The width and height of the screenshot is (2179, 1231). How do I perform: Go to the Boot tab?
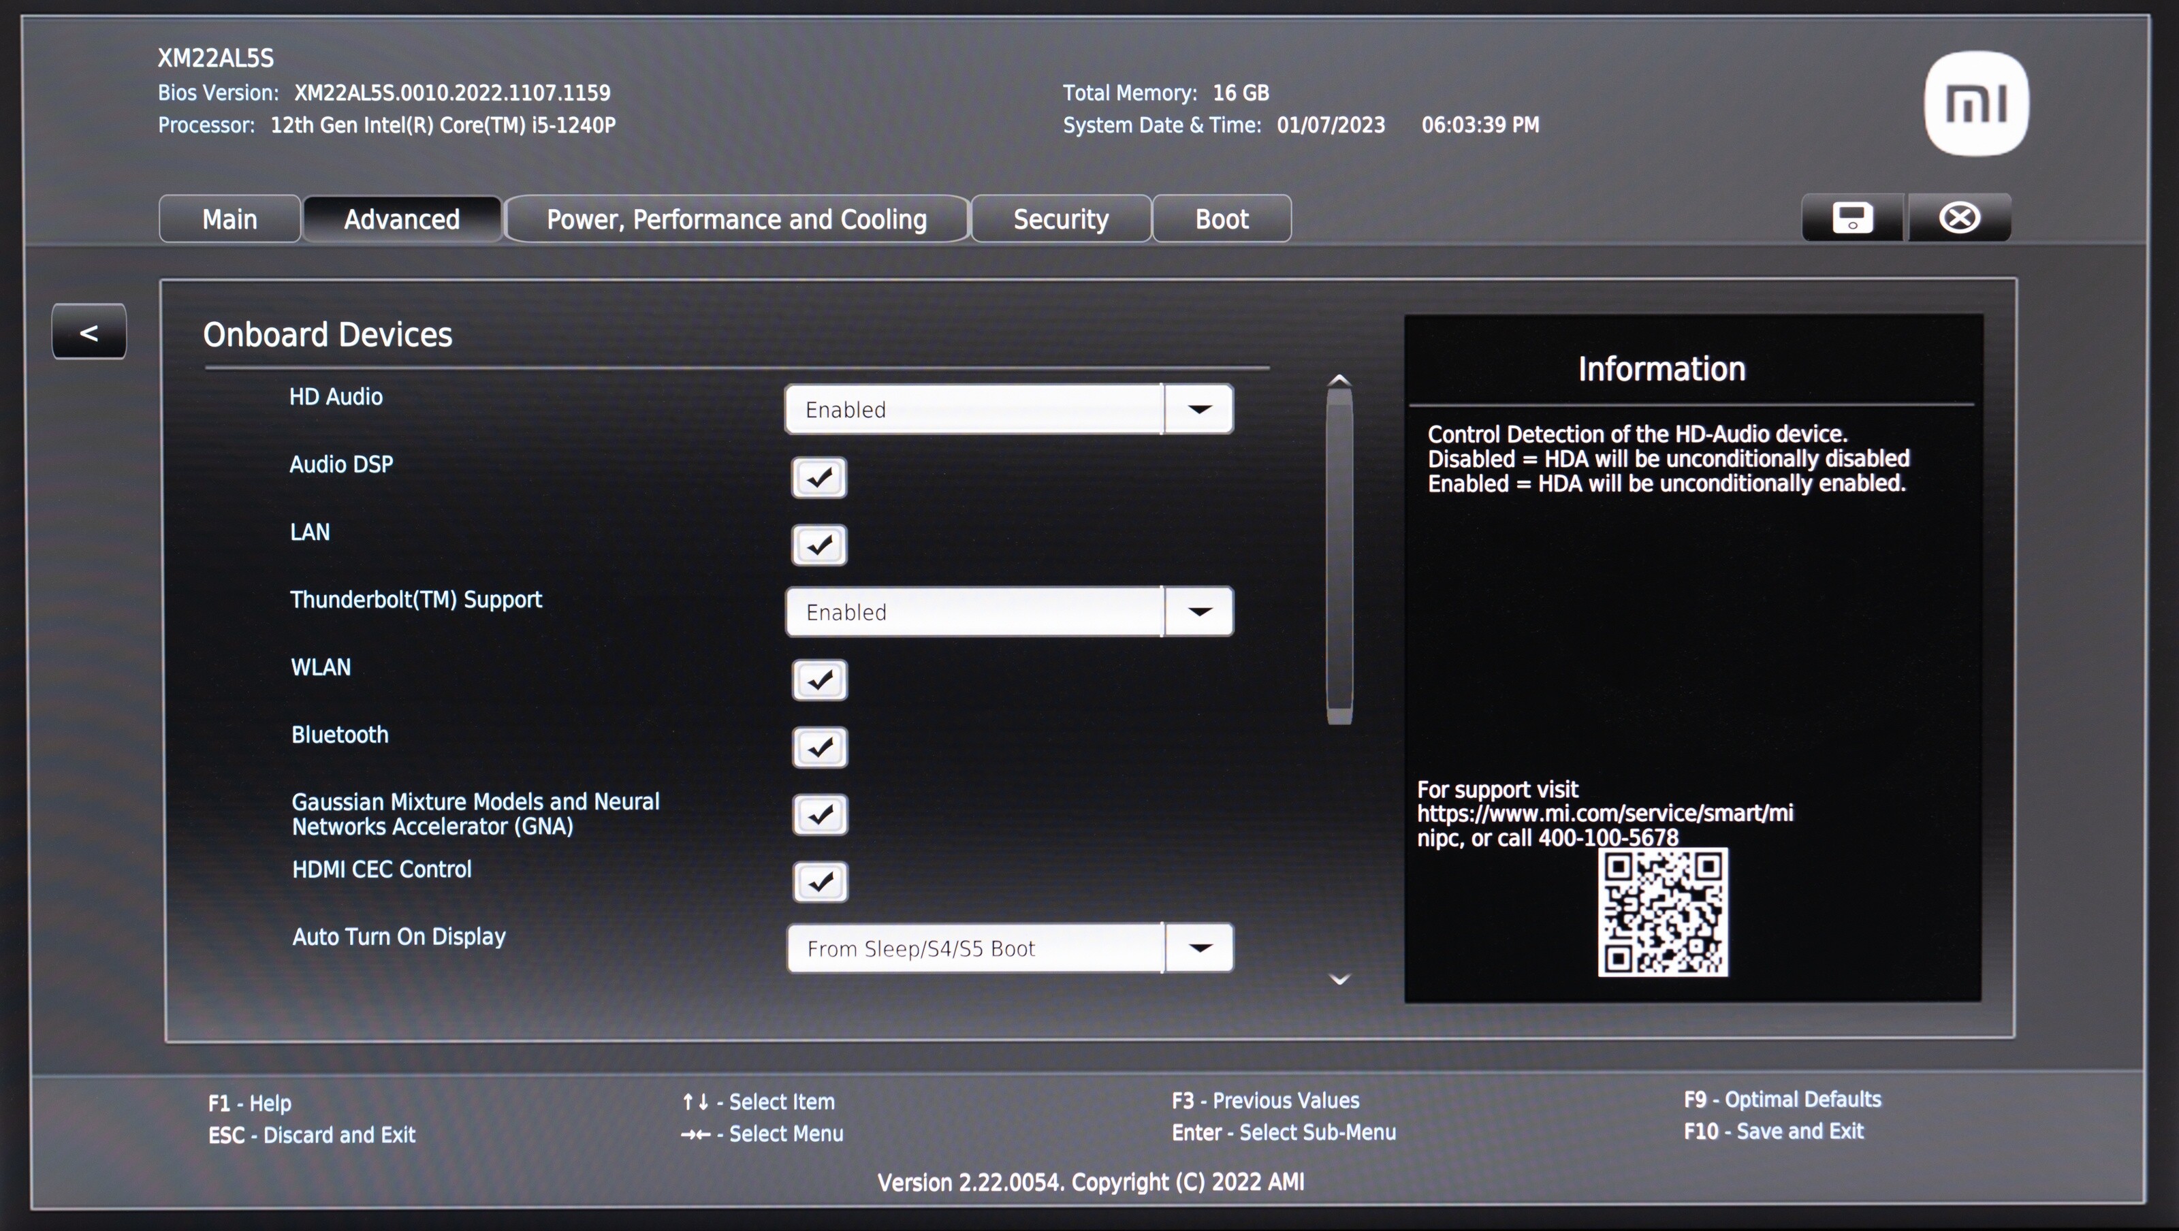pos(1222,219)
